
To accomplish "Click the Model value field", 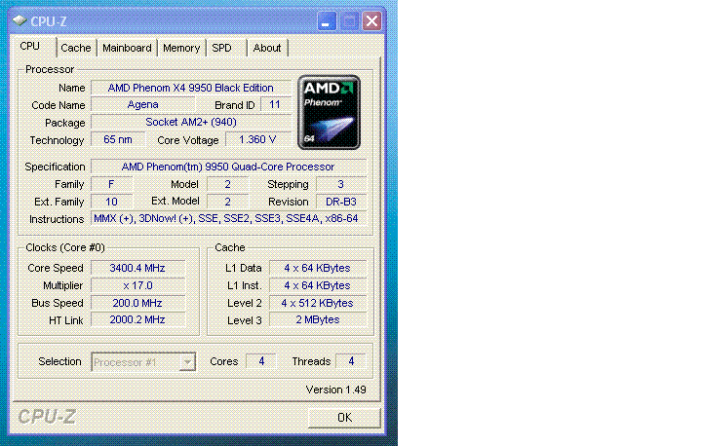I will [x=228, y=184].
